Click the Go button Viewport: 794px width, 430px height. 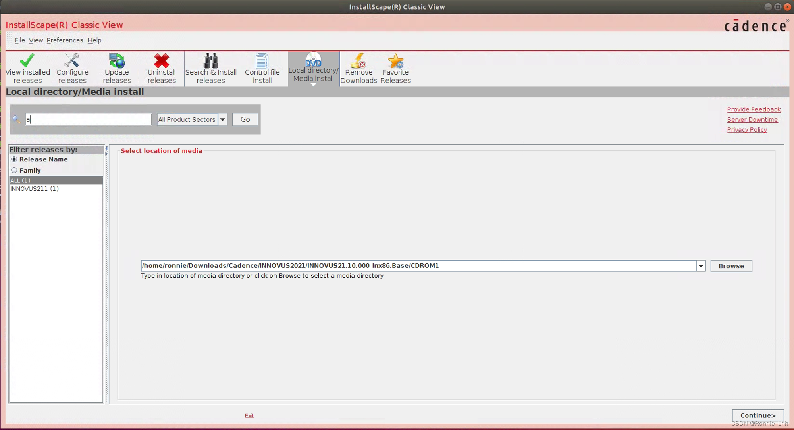tap(245, 119)
